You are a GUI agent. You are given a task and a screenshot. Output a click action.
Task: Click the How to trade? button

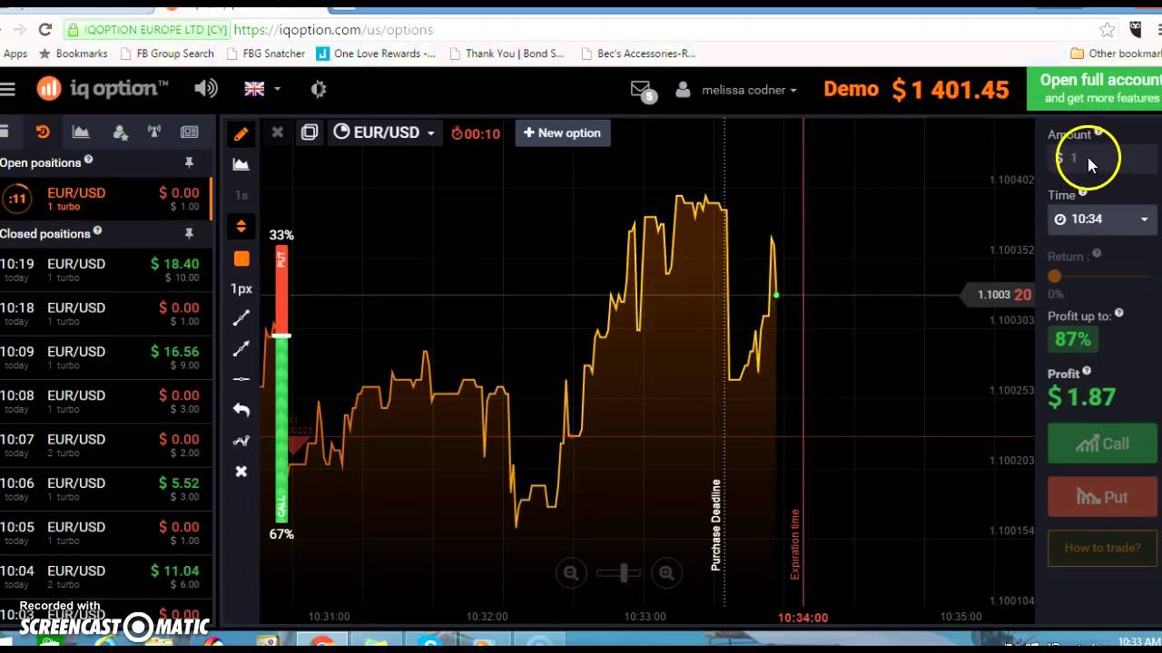click(1102, 548)
